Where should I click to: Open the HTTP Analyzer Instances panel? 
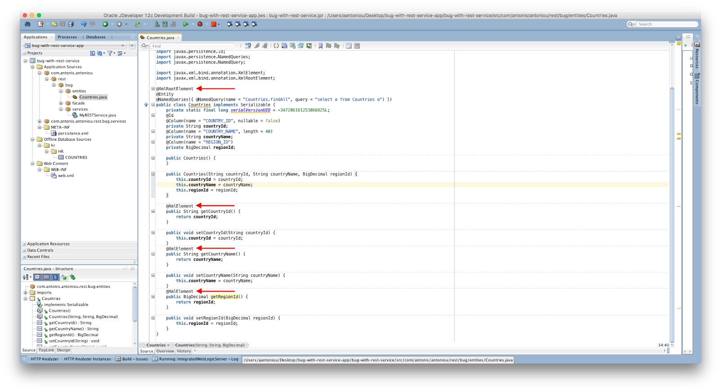coord(87,360)
